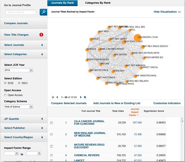
Task: Go to next results page arrow
Action: [x=81, y=97]
